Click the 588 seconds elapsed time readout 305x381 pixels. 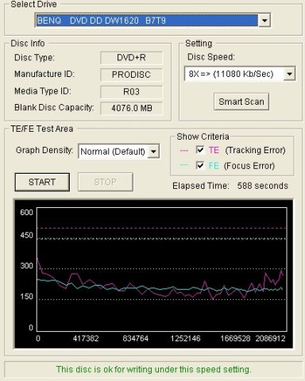[263, 186]
